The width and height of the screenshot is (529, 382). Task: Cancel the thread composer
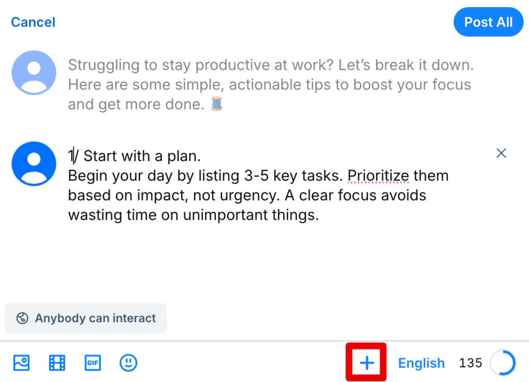33,22
